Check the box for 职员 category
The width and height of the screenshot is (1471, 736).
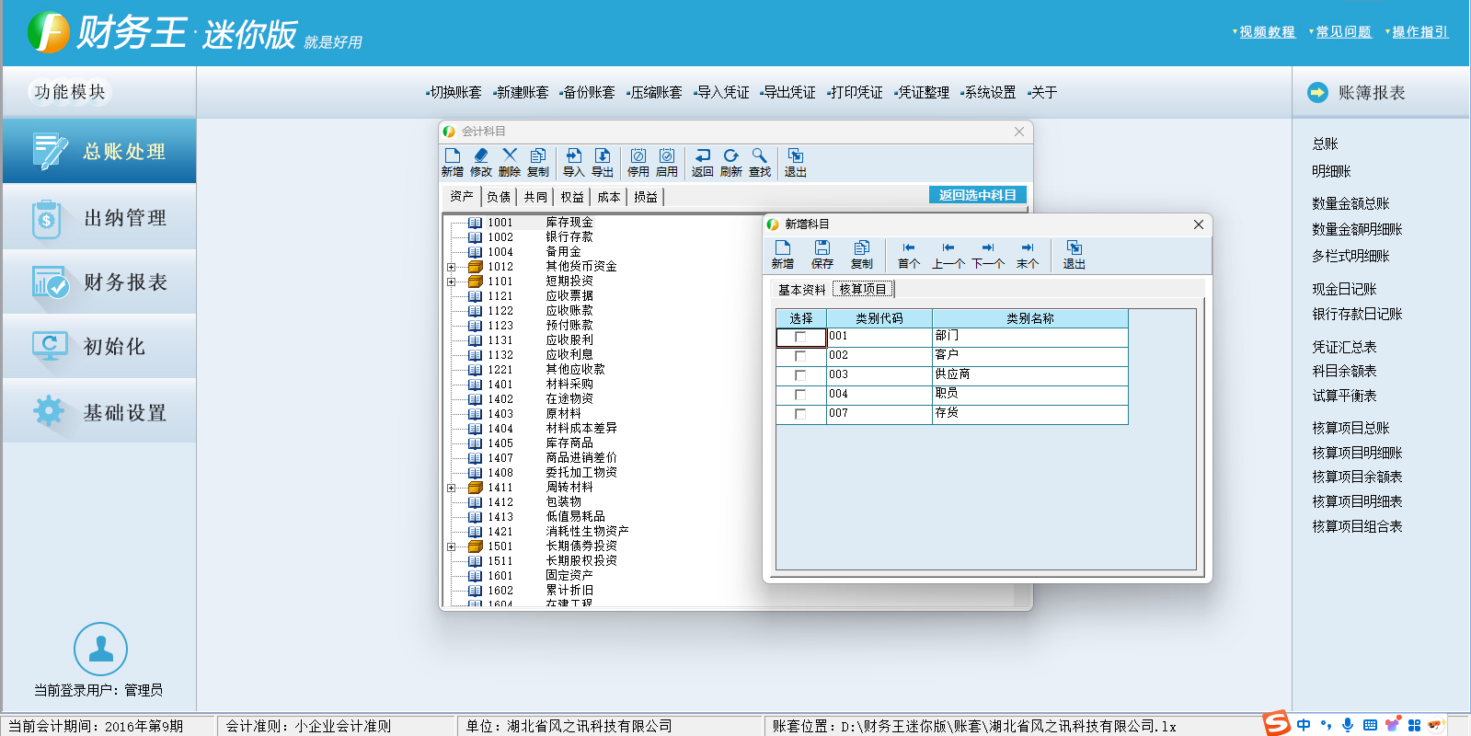[800, 395]
